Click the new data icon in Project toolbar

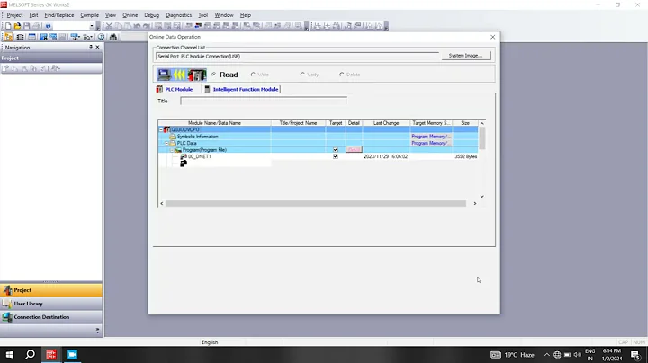pyautogui.click(x=5, y=68)
